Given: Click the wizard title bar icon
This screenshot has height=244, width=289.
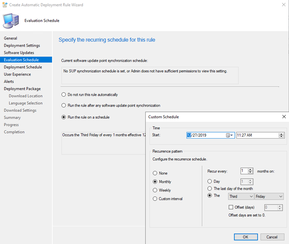Looking at the screenshot, I should pyautogui.click(x=5, y=5).
